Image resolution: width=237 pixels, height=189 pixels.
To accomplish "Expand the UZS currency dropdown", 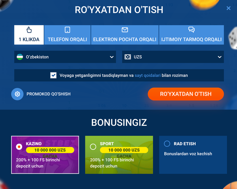I will (x=173, y=57).
